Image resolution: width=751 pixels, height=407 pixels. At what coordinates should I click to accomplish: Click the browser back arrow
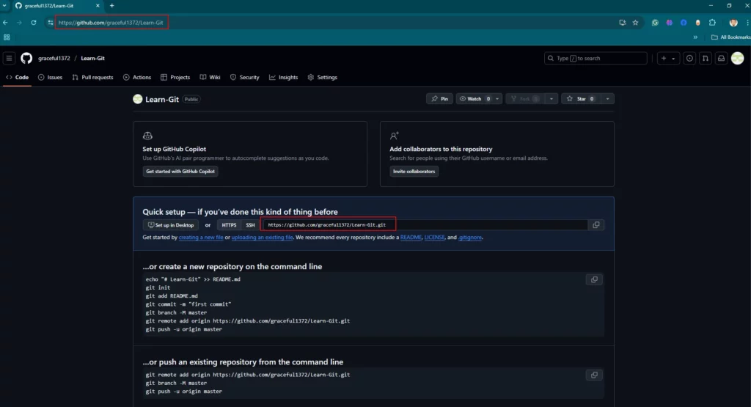pos(5,23)
